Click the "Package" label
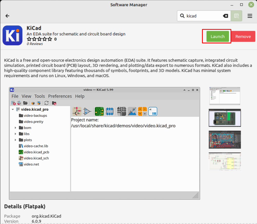 pyautogui.click(x=12, y=216)
